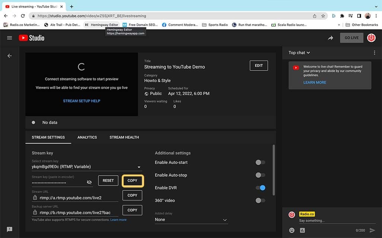Screen dimensions: 382x238
Task: Turn on 360° video
Action: [x=260, y=200]
